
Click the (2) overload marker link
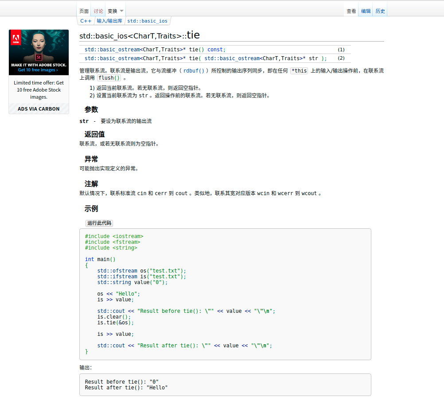(x=340, y=58)
